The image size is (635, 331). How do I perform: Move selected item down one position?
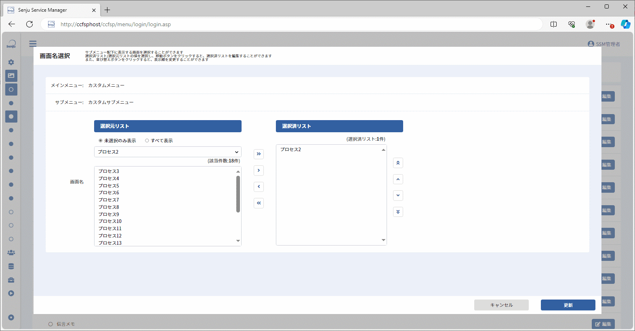point(398,196)
